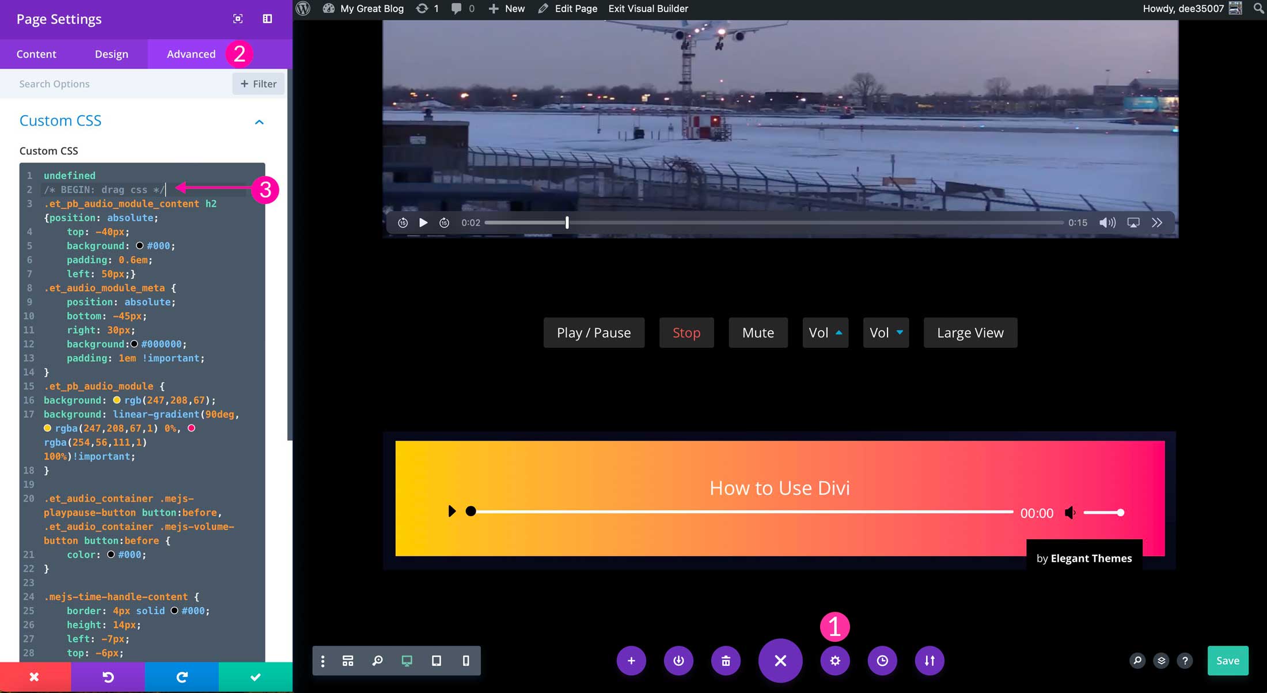Collapse the Custom CSS section
The image size is (1267, 693).
(259, 122)
